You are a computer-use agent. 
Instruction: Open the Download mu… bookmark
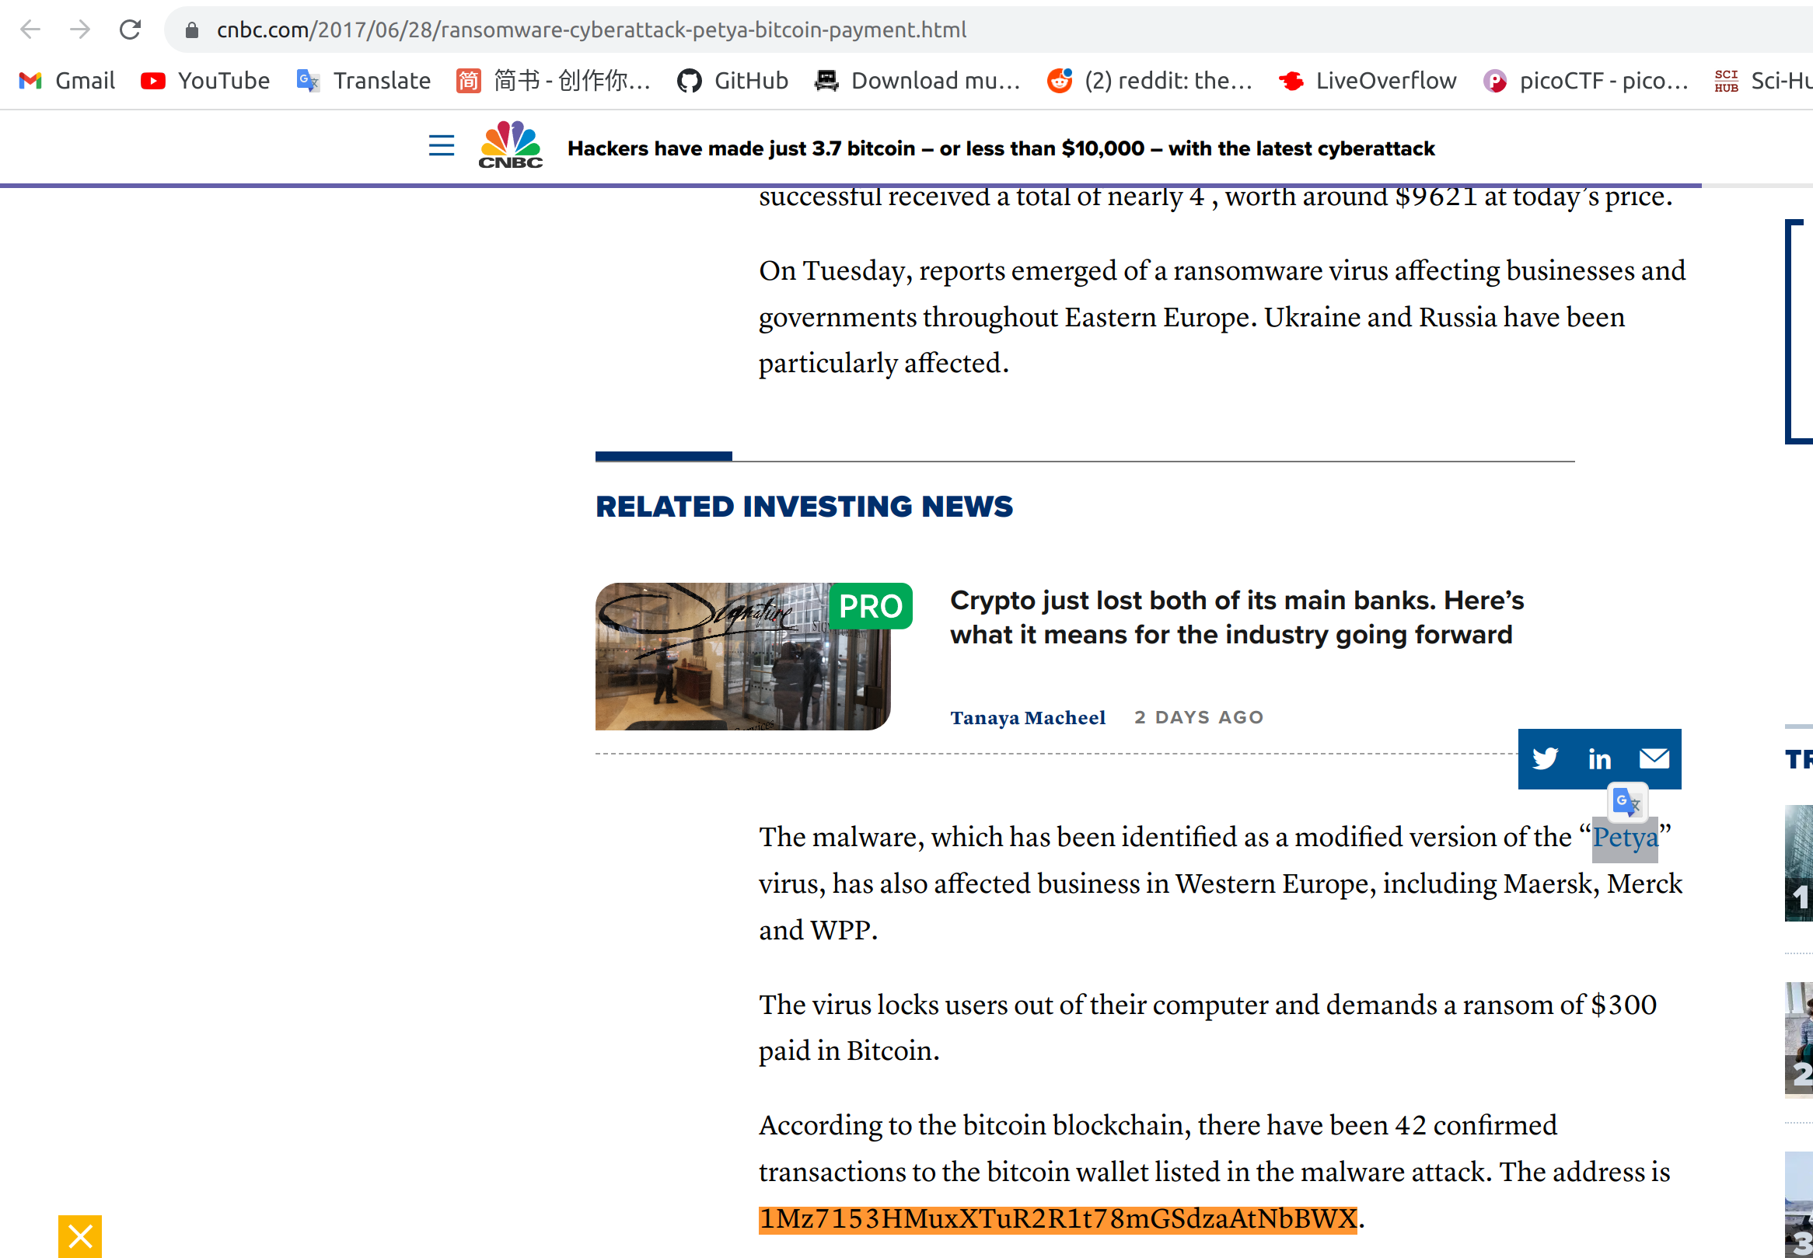click(x=917, y=80)
